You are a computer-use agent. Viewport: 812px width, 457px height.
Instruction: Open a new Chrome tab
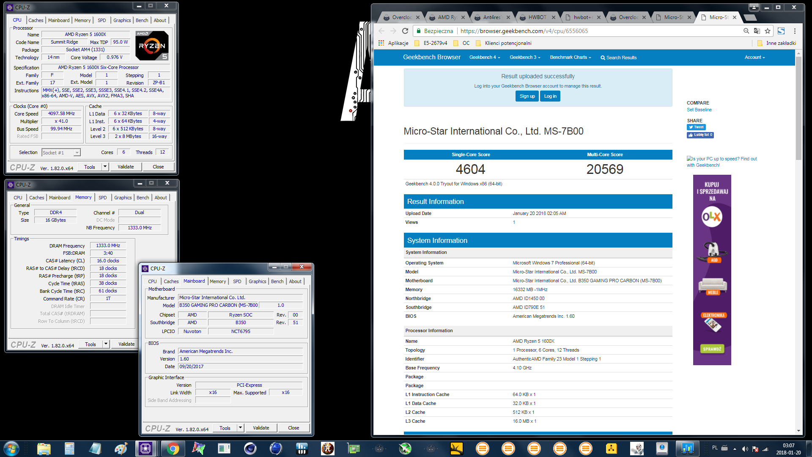(x=749, y=17)
